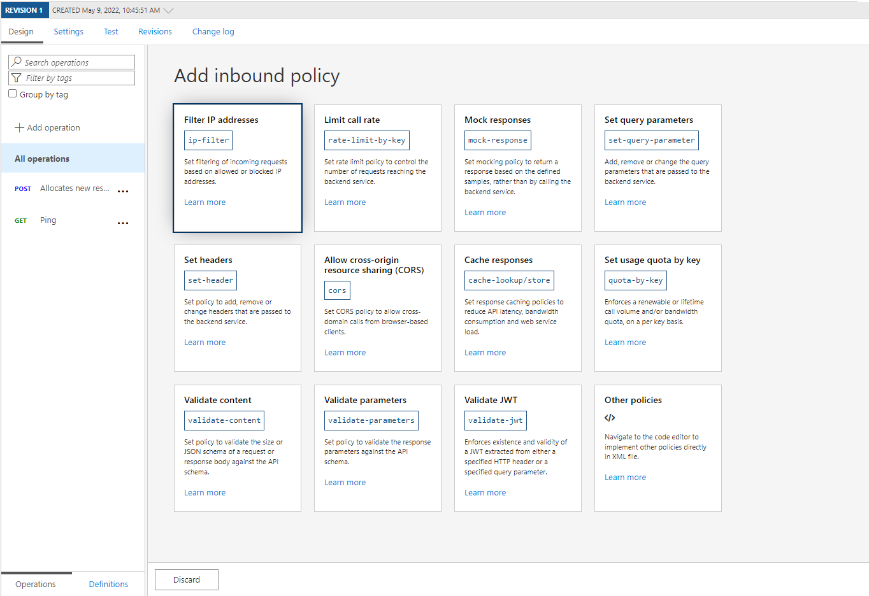Select the All operations item
The image size is (869, 596).
pyautogui.click(x=42, y=159)
